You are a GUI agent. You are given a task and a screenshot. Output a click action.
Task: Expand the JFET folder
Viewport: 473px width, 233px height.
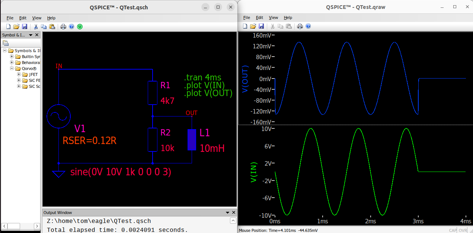pos(19,74)
